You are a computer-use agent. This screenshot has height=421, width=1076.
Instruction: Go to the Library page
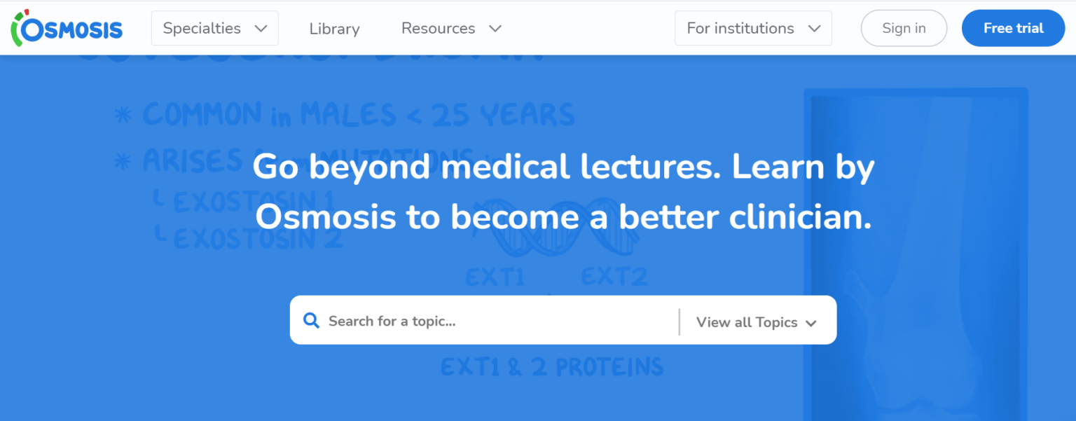(x=334, y=29)
